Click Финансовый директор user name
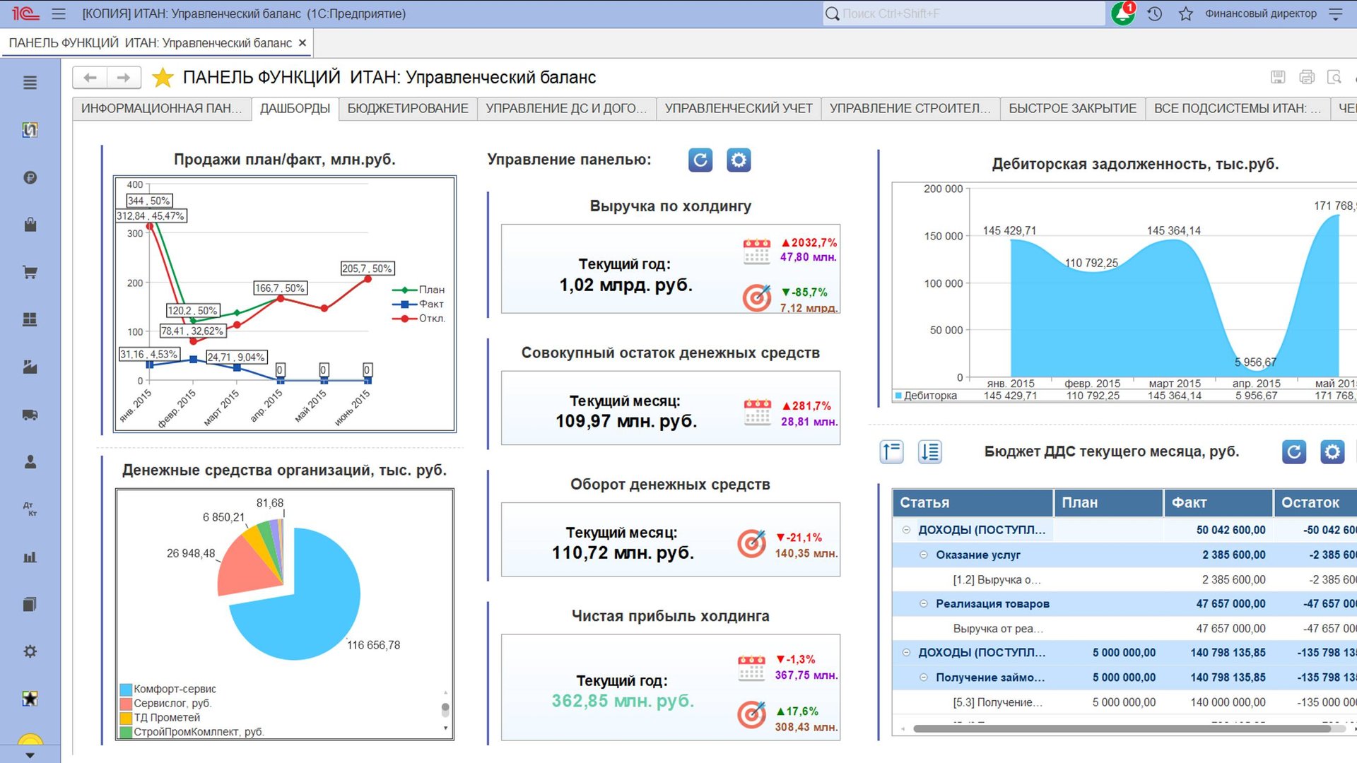1357x763 pixels. point(1260,13)
